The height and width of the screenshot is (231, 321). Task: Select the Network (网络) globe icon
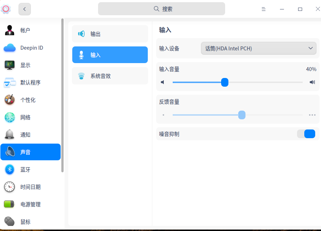click(x=9, y=117)
